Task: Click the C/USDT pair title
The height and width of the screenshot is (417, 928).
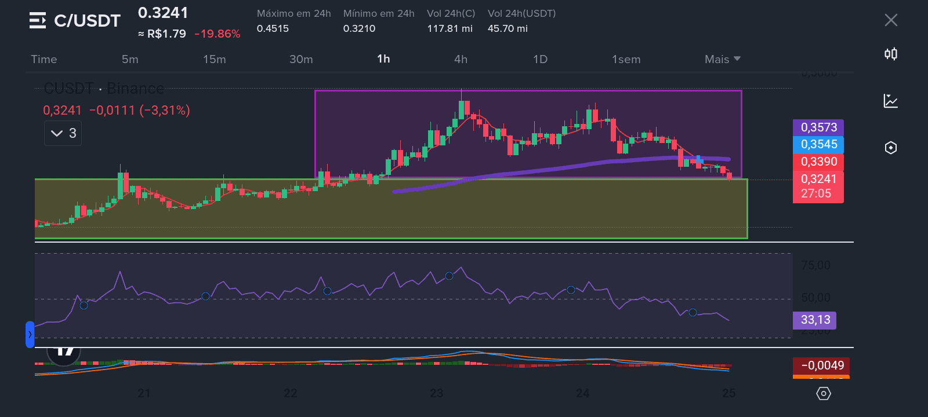Action: (87, 21)
